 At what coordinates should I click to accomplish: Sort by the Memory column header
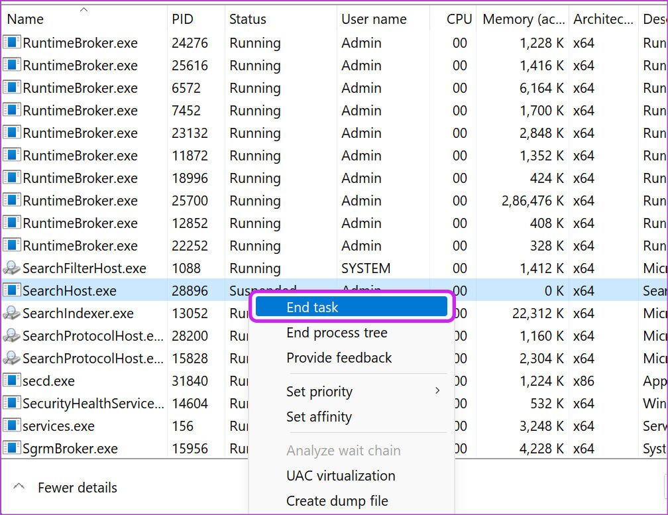[524, 19]
